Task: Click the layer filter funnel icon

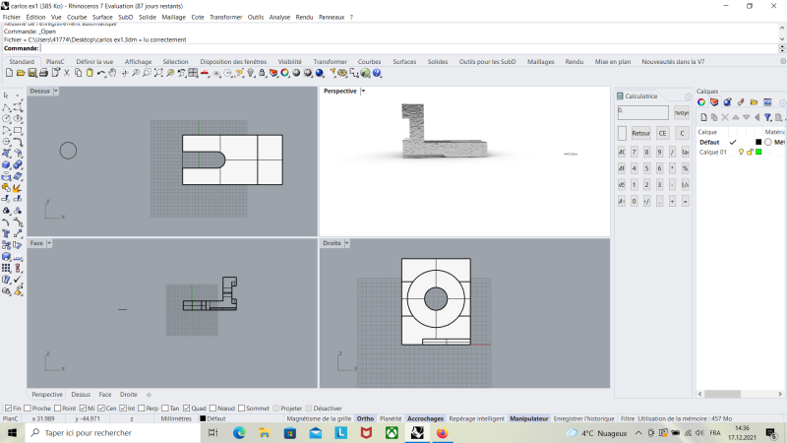Action: pos(766,116)
